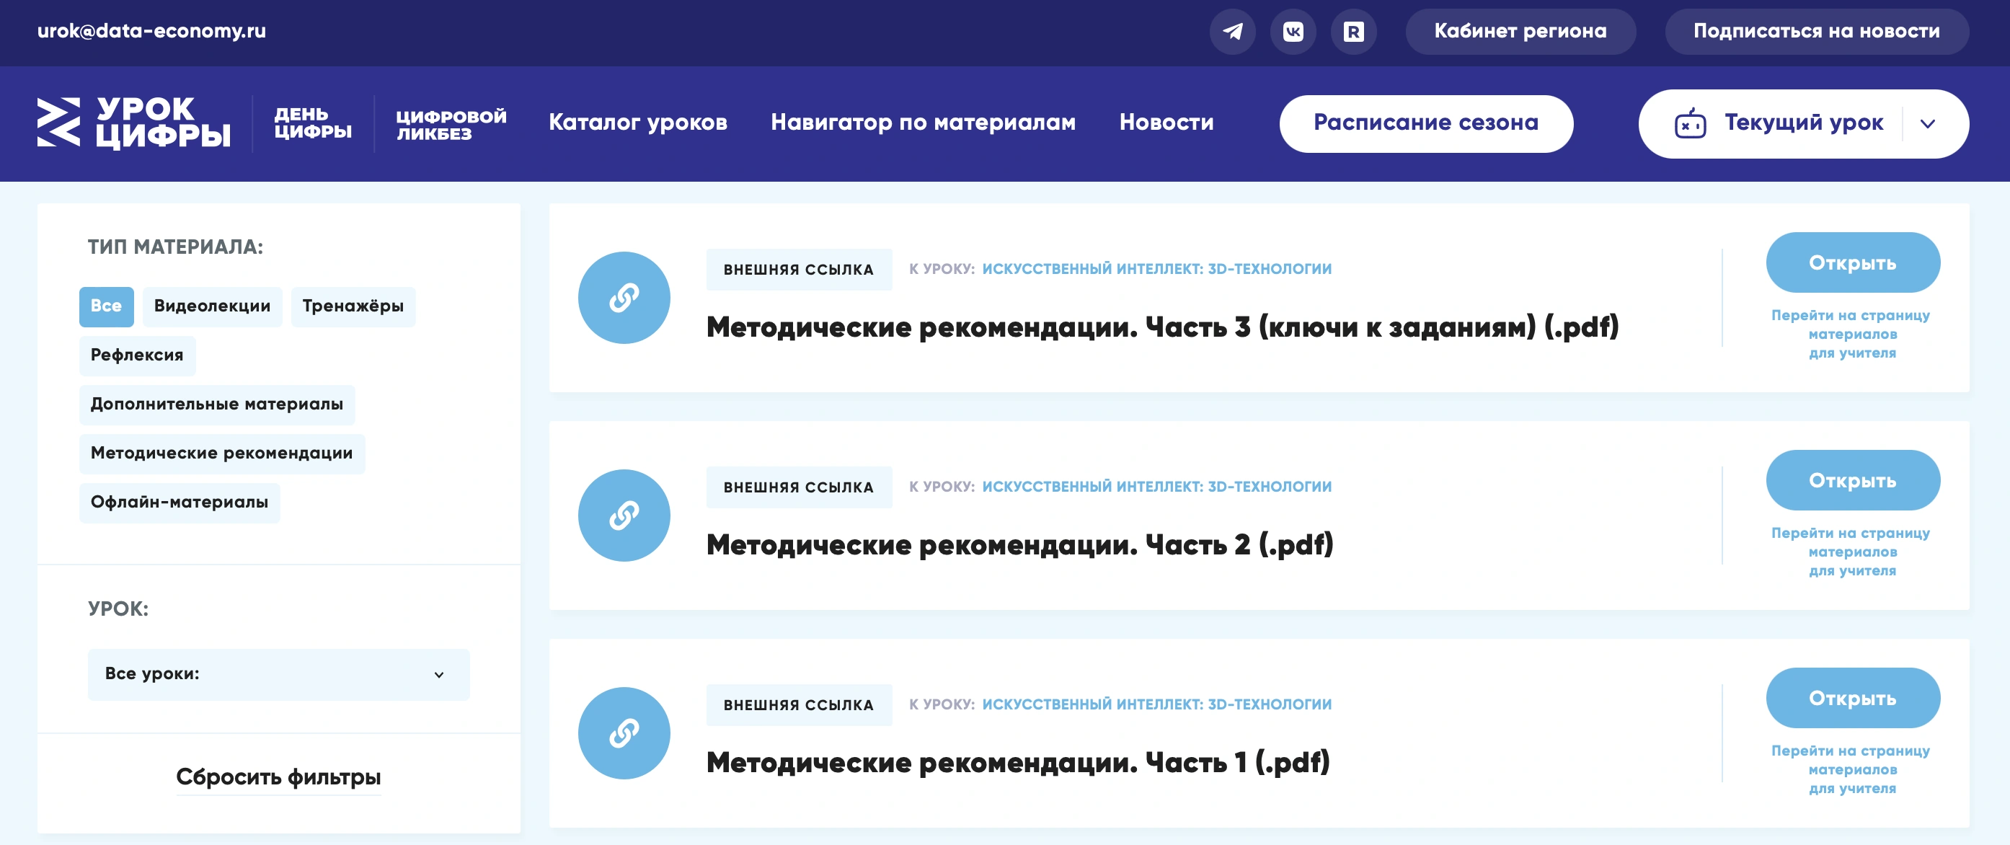2010x845 pixels.
Task: Go to День Цифры section
Action: pyautogui.click(x=312, y=123)
